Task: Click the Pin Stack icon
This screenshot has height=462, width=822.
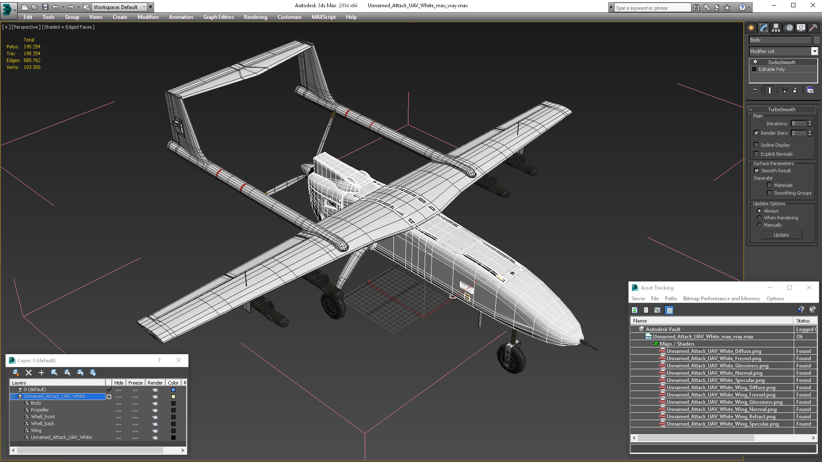Action: click(754, 90)
